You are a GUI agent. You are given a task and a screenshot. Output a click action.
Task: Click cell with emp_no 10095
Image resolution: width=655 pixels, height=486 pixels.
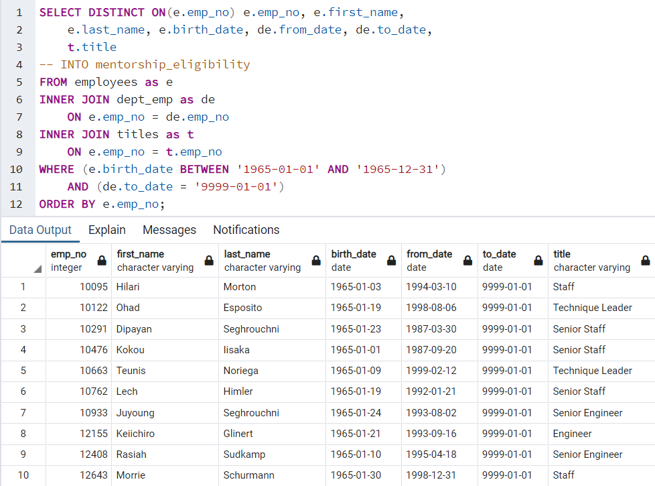78,287
